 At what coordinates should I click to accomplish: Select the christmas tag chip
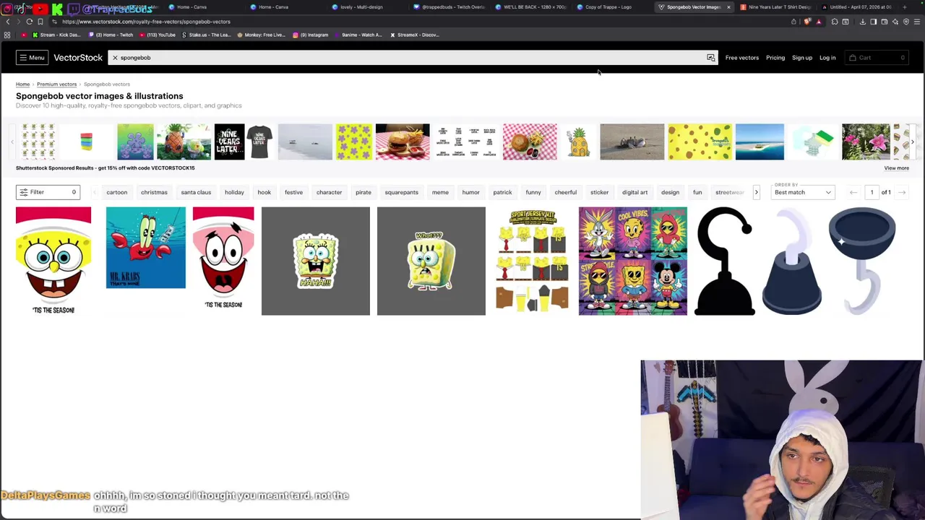pos(154,193)
